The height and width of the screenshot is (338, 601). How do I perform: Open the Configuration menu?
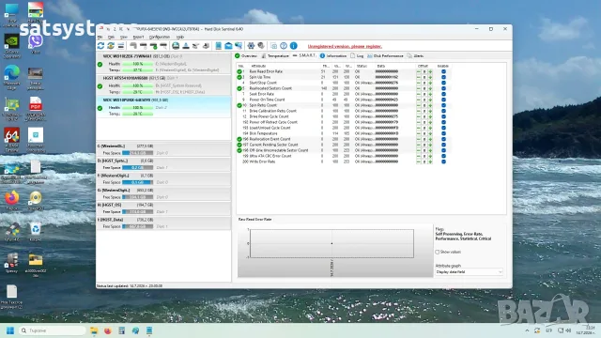[160, 38]
